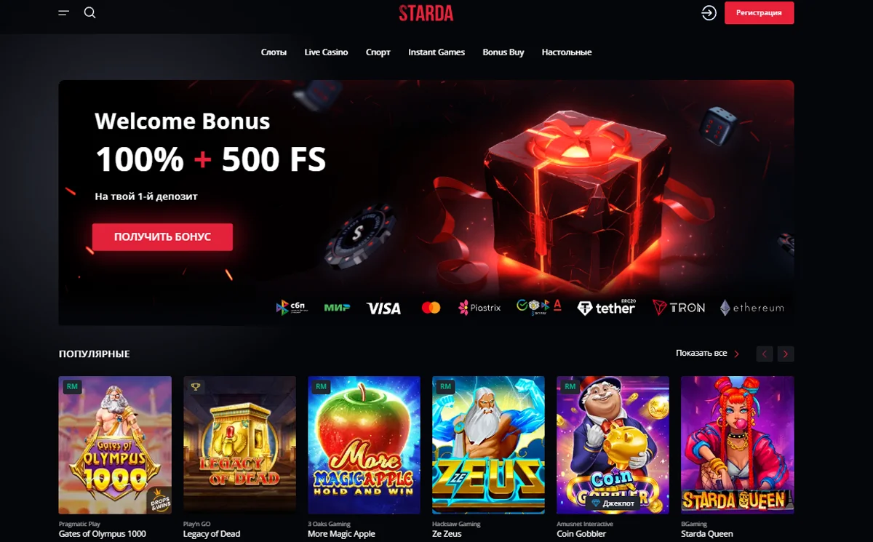The width and height of the screenshot is (873, 542).
Task: Click the Mastercard payment icon
Action: point(431,308)
